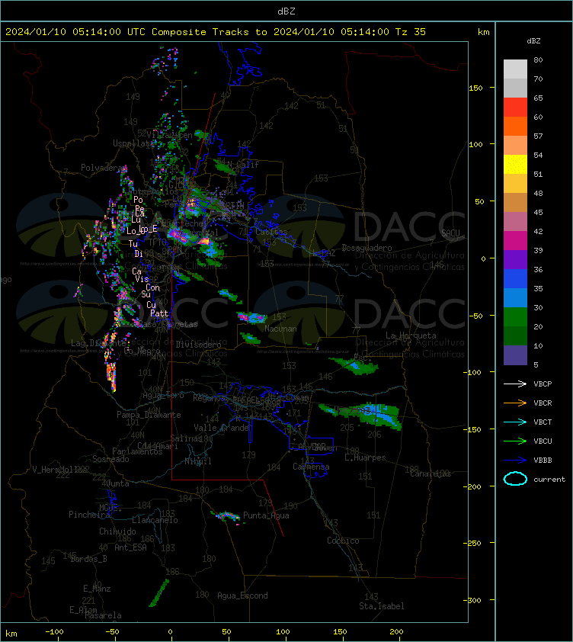Select the mauve 42-45 dBZ swatch

(x=515, y=222)
